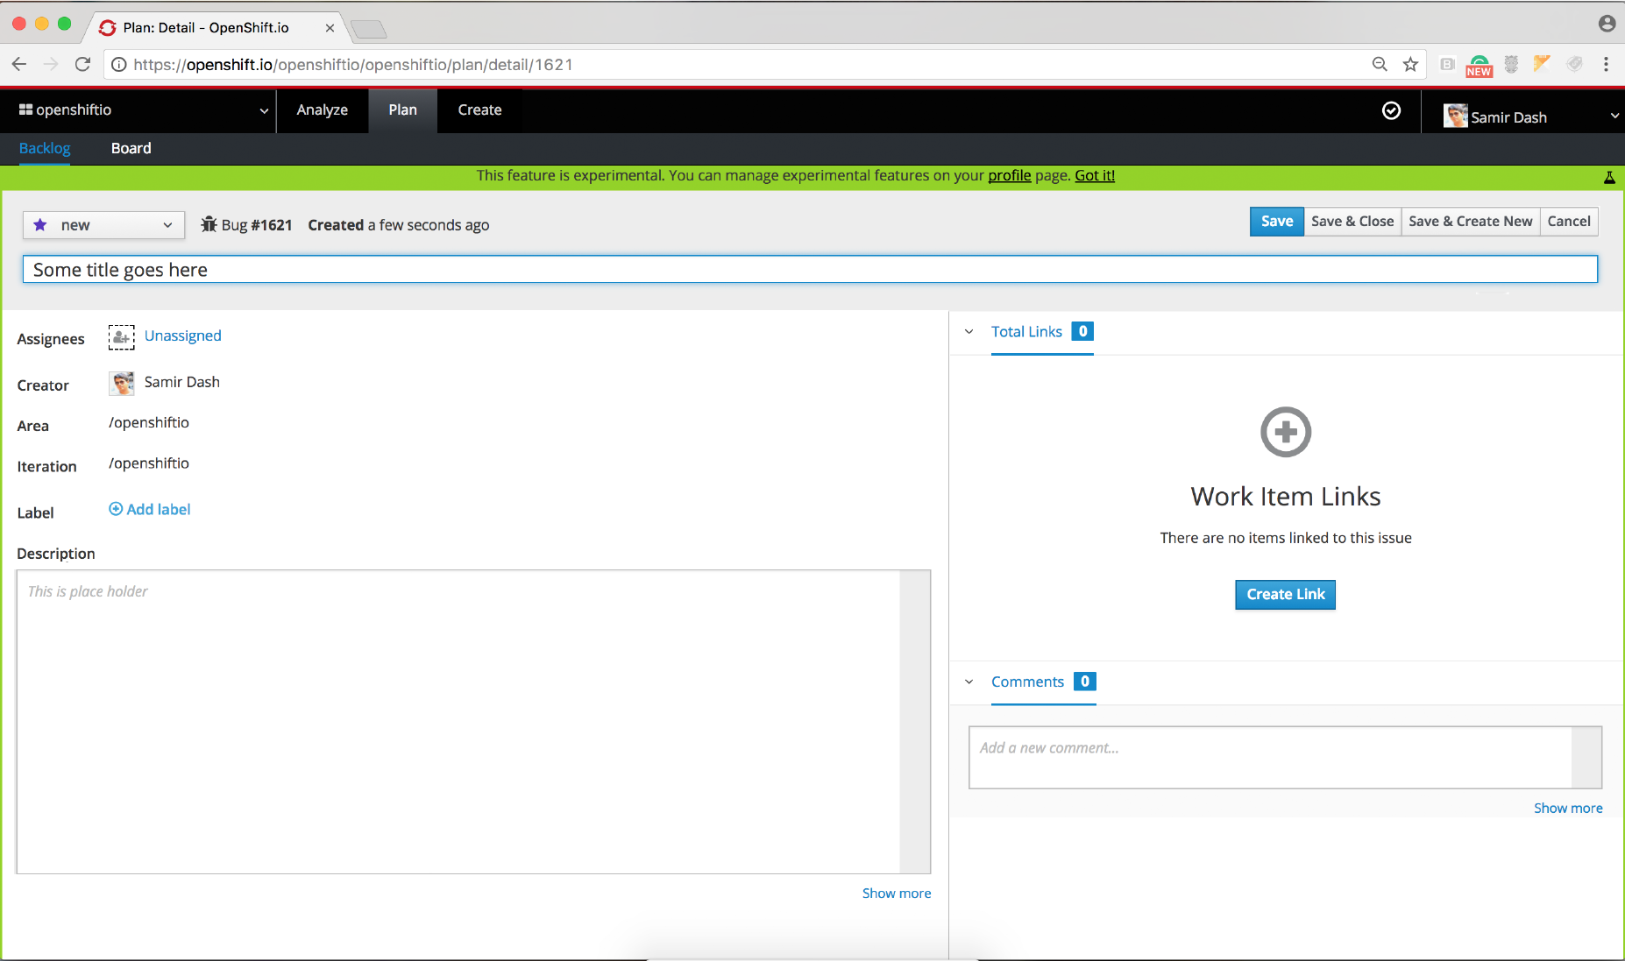Click the Got it! link in the banner

click(1095, 175)
